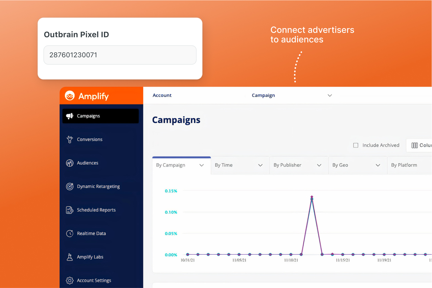
Task: Click the Campaigns megaphone icon
Action: [x=70, y=116]
